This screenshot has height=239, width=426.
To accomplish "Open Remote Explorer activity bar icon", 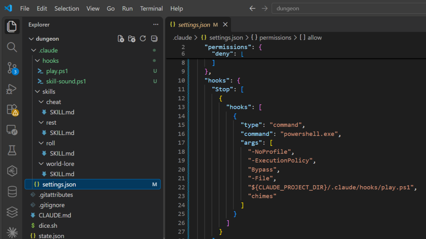I will 12,130.
